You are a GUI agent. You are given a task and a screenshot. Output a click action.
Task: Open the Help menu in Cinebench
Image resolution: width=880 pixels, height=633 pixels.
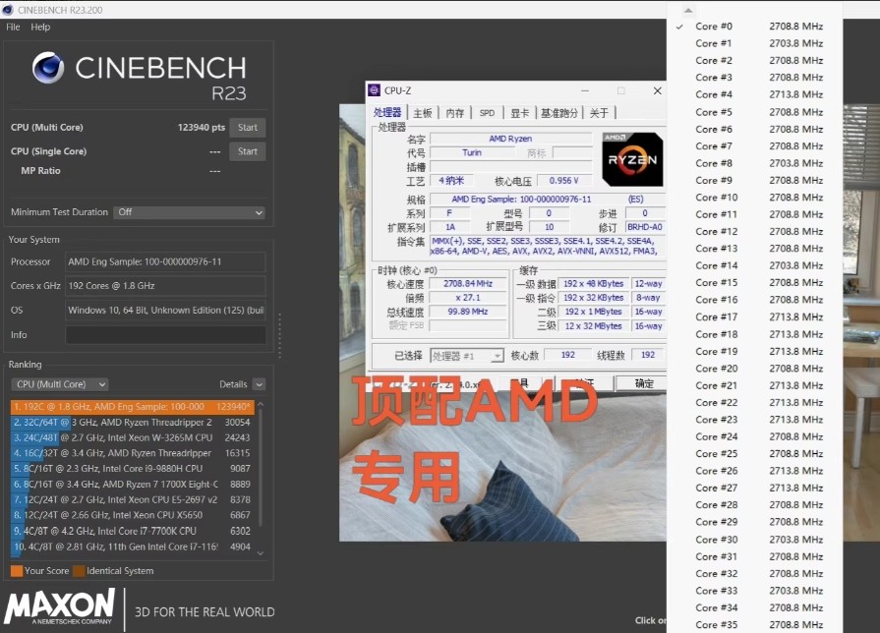tap(39, 27)
